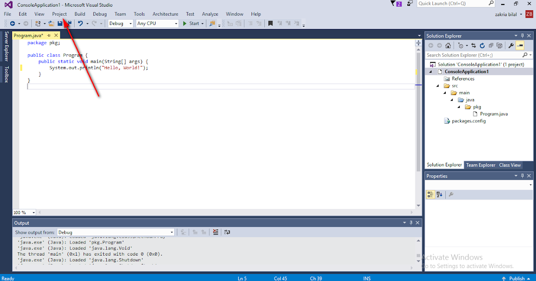The image size is (536, 281).
Task: Click the Undo toolbar icon
Action: pos(80,23)
